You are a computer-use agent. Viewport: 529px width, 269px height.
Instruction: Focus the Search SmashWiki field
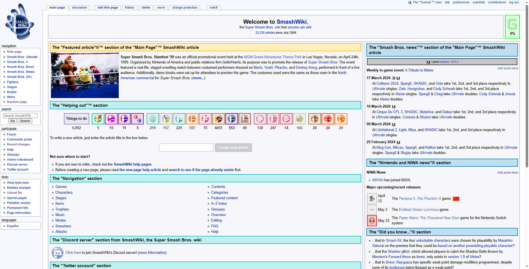pyautogui.click(x=20, y=116)
